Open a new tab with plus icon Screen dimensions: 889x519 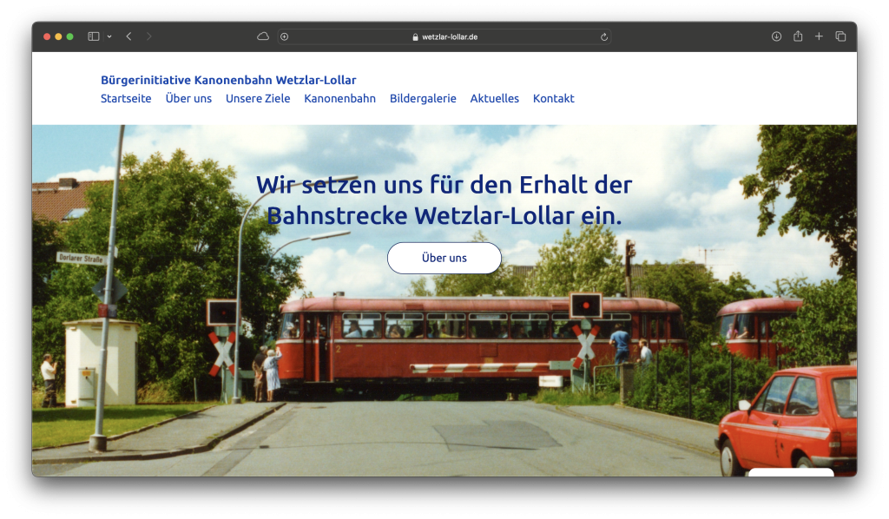click(819, 36)
